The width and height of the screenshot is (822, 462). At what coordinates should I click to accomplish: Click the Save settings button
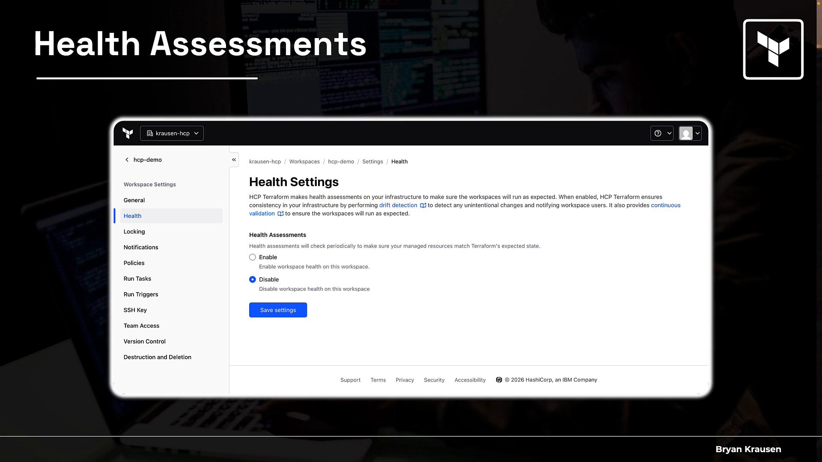[x=278, y=310]
